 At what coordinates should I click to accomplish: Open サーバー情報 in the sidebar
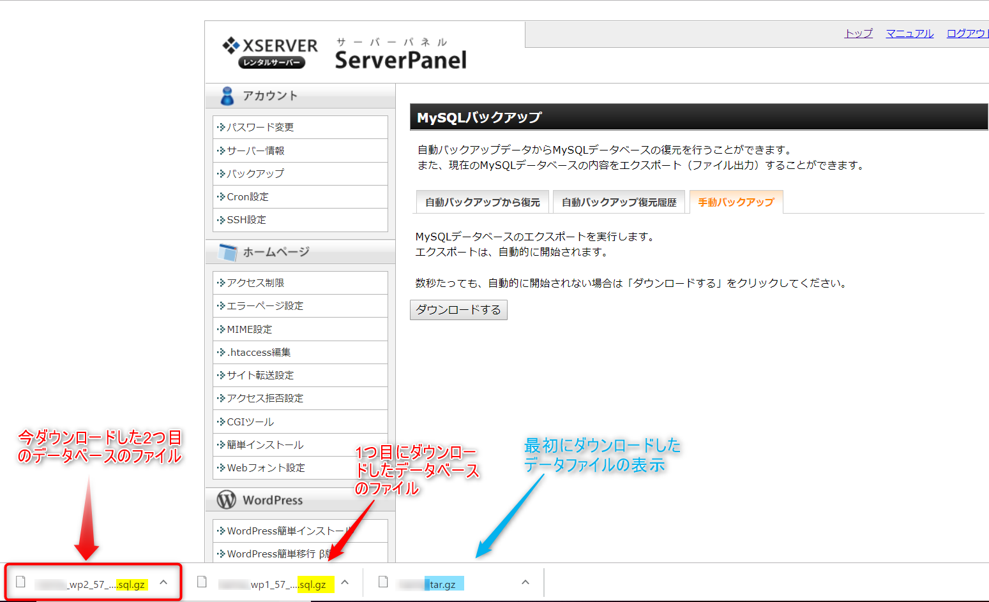tap(300, 150)
